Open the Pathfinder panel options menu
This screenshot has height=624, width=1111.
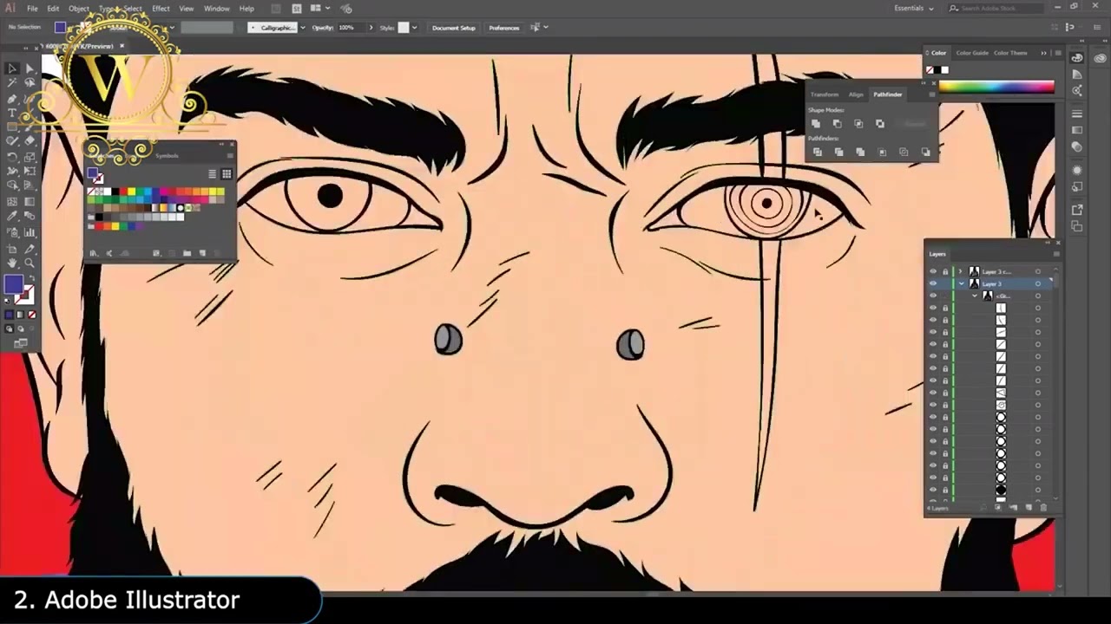pos(931,94)
